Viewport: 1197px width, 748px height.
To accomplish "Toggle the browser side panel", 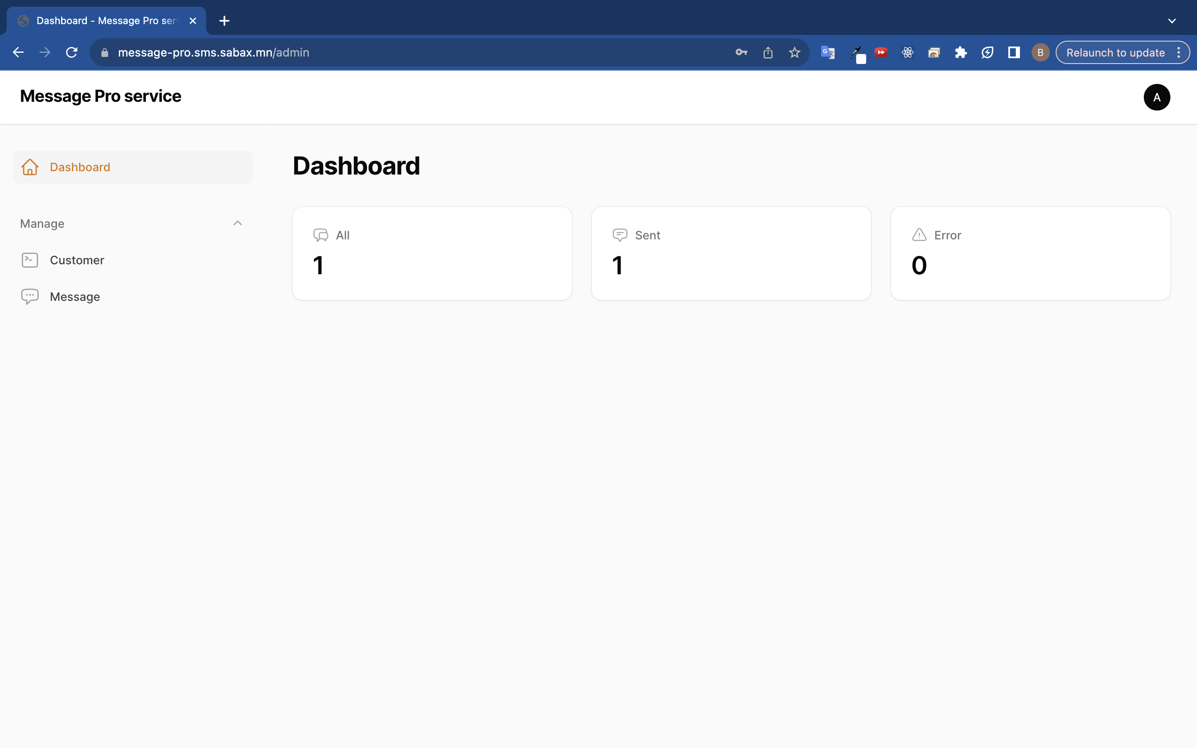I will tap(1013, 52).
